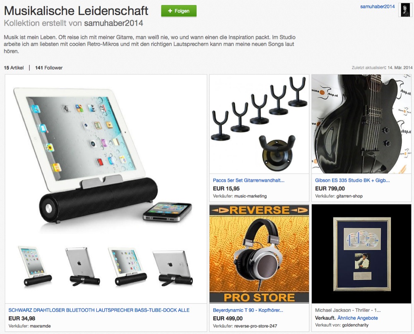
Task: Select third small iPad dock thumbnail
Action: pyautogui.click(x=128, y=267)
